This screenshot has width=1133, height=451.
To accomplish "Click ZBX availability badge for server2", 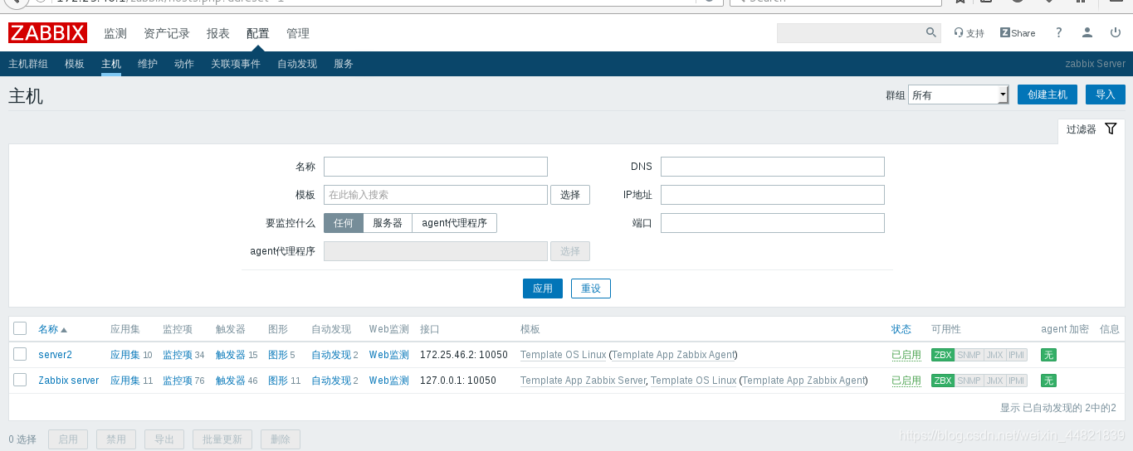I will [942, 355].
